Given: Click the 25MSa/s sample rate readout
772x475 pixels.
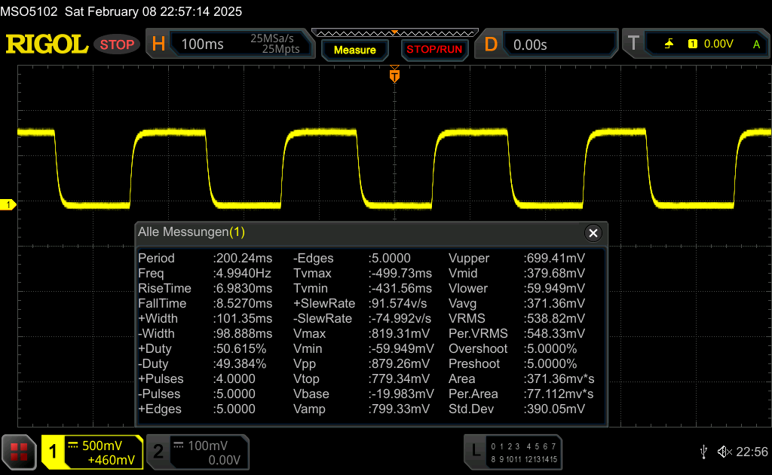Looking at the screenshot, I should click(x=272, y=38).
